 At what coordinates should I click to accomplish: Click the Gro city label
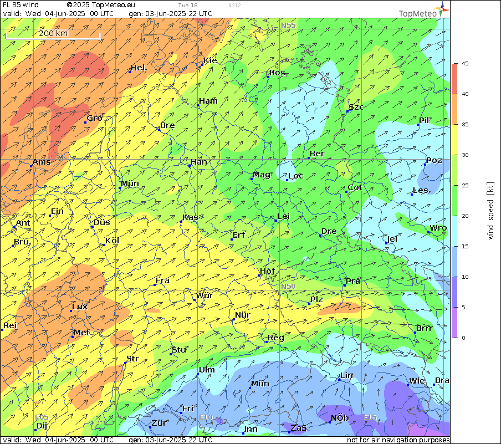coord(95,118)
